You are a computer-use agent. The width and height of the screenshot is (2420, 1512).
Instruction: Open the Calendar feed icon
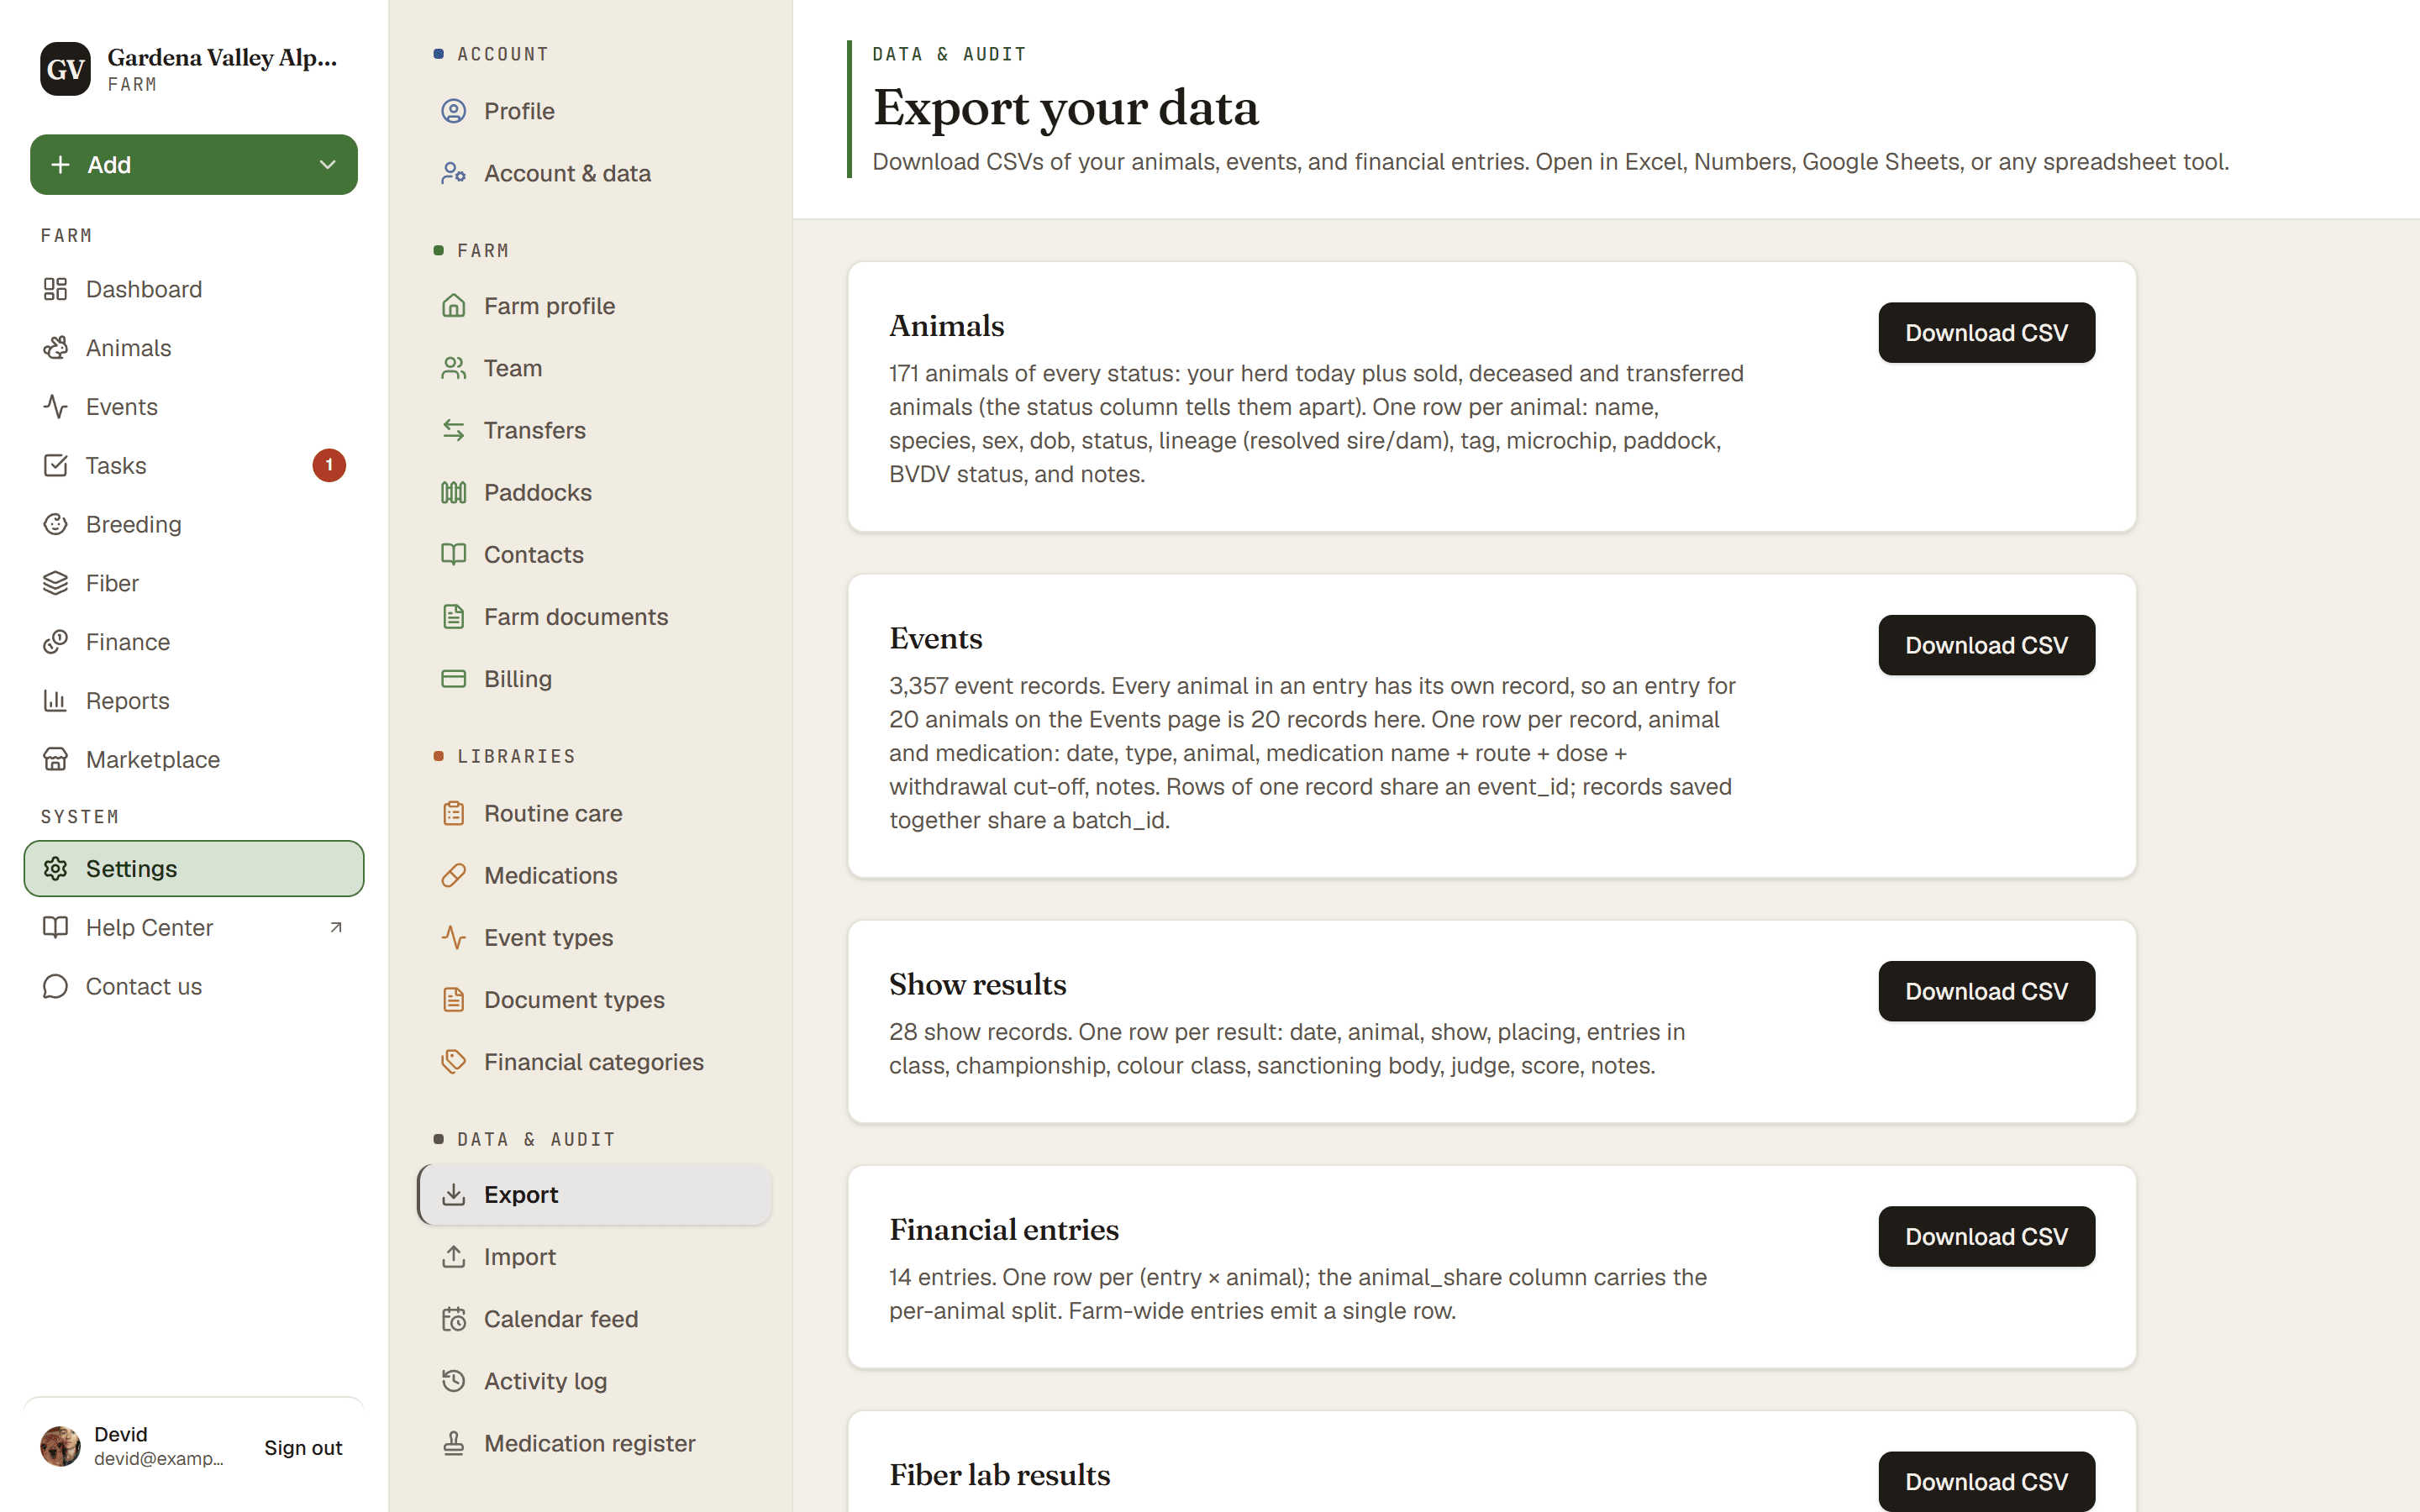(x=454, y=1319)
